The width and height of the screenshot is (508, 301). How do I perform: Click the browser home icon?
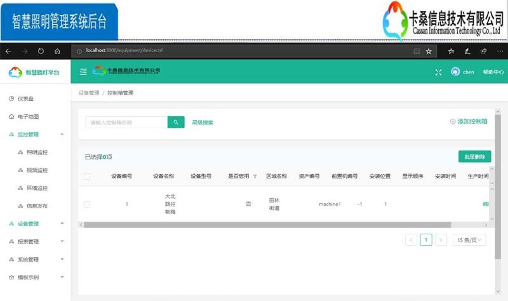pos(57,51)
